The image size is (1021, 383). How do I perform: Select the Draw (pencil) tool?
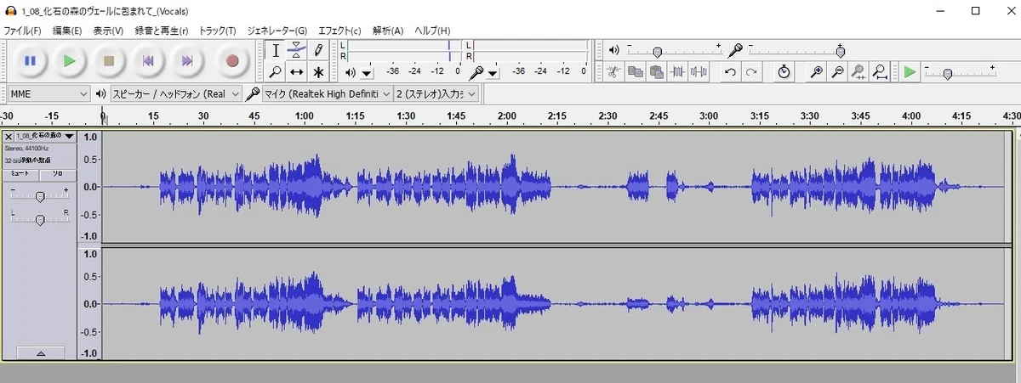(x=317, y=50)
